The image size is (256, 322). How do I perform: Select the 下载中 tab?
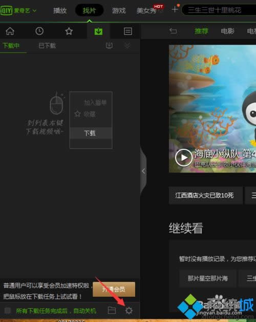(11, 45)
